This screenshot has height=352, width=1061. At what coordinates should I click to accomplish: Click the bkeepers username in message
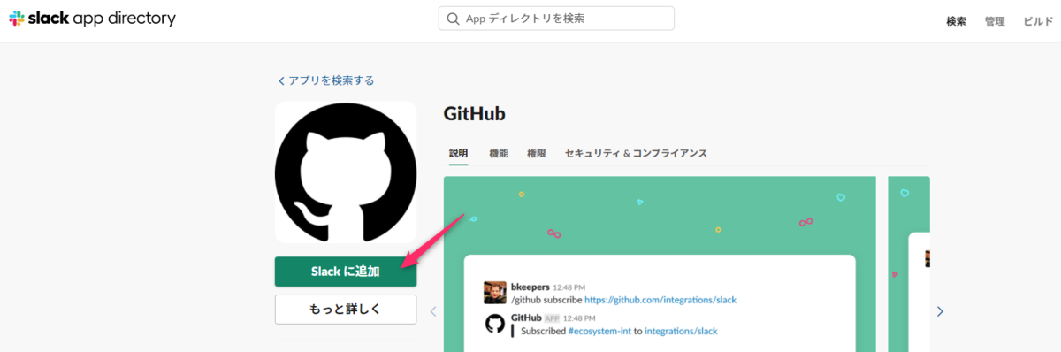530,287
